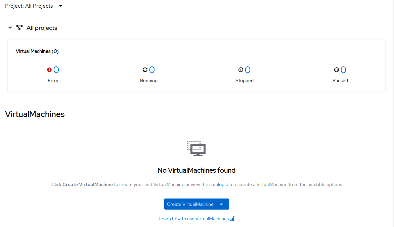Open Learn how to use VirtualMachines link
The height and width of the screenshot is (227, 394).
[193, 219]
